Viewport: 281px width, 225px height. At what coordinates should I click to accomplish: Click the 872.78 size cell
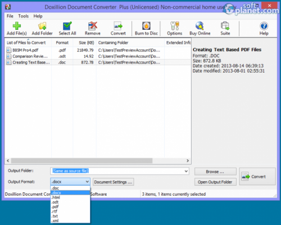87,62
